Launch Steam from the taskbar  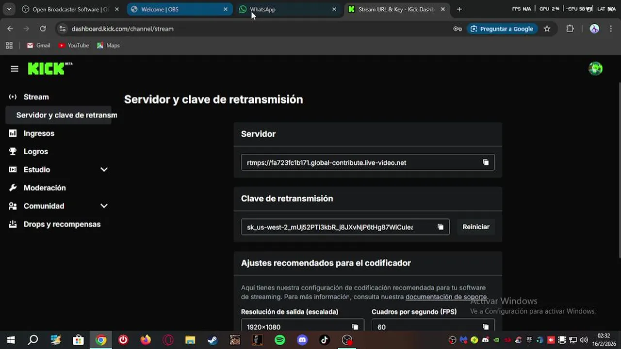212,340
